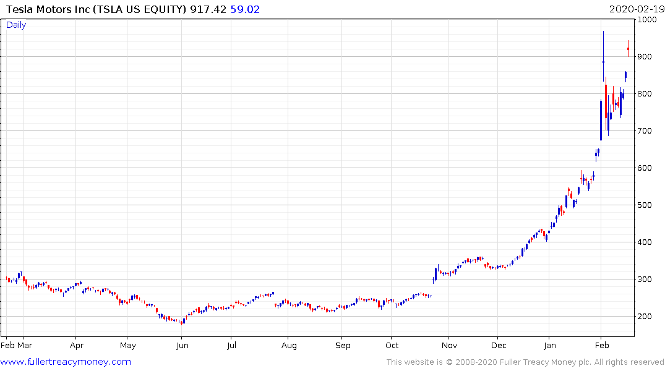
Task: Click the Aug label on the time axis
Action: (290, 345)
